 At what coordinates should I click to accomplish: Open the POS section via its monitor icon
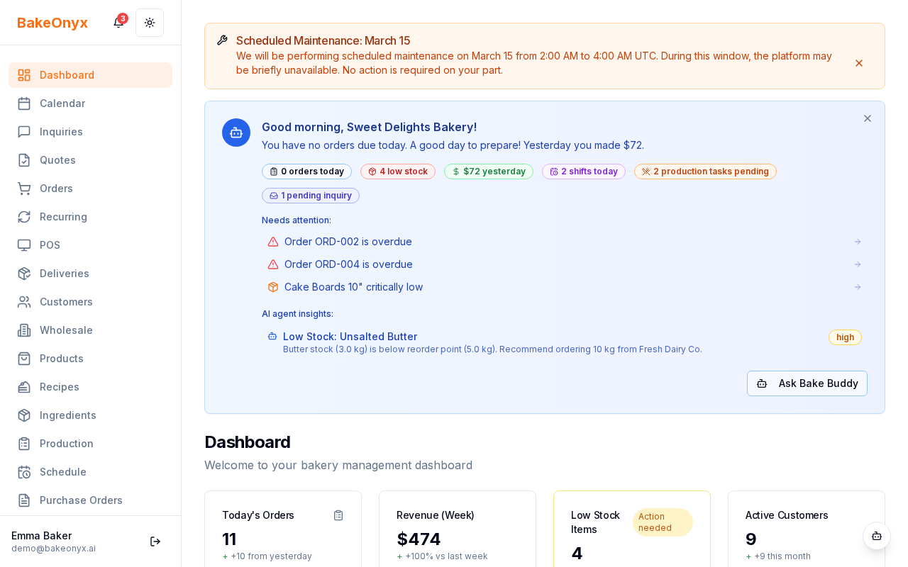[24, 245]
